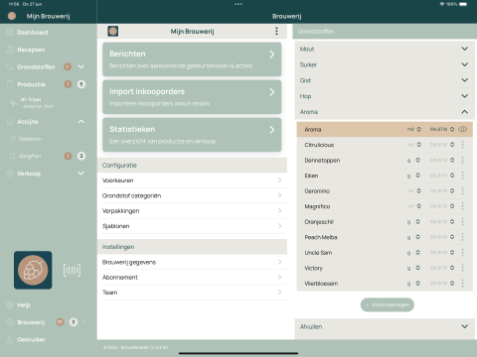
Task: Open Goederen under Accijns
Action: 30,139
